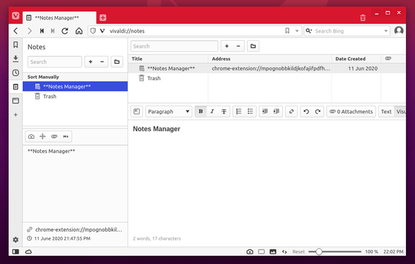The width and height of the screenshot is (415, 264).
Task: Open the Paragraph style dropdown
Action: tap(169, 111)
